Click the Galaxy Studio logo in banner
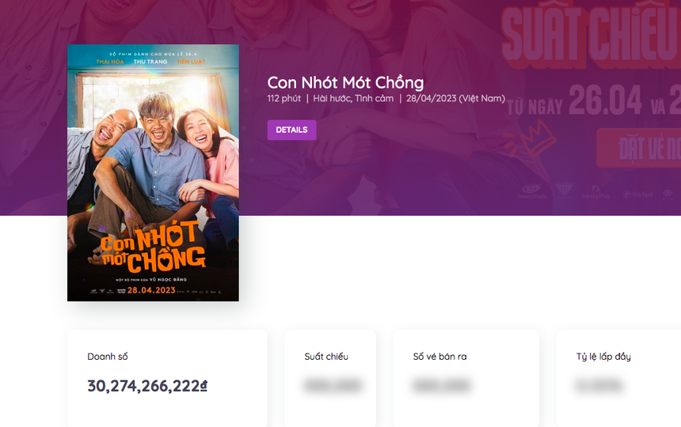Screen dimensions: 681x427 tap(531, 191)
